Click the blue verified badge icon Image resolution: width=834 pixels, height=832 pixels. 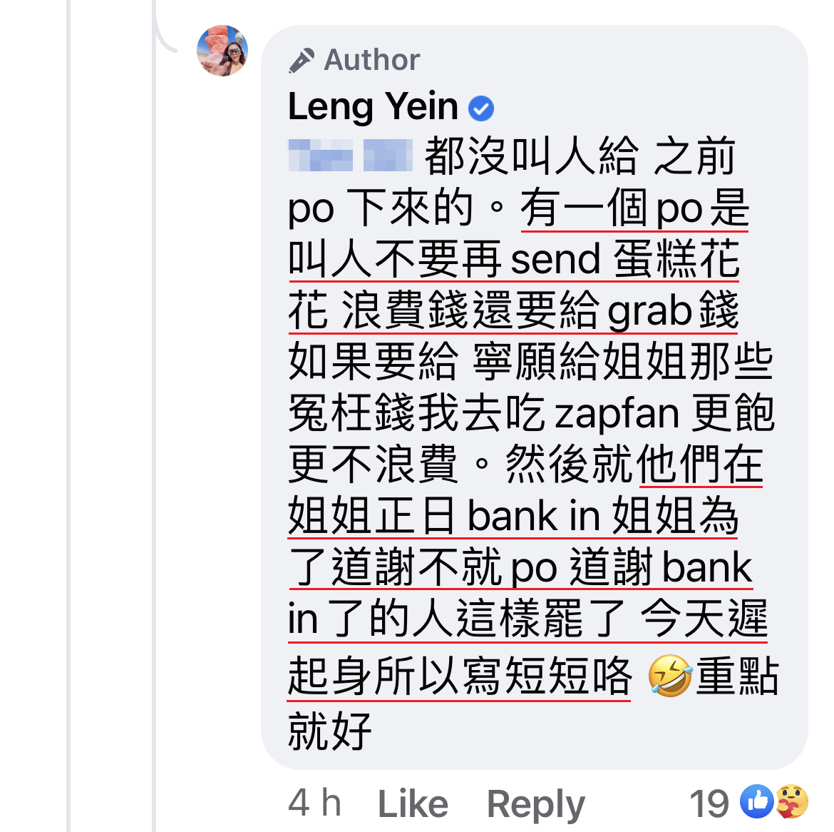click(481, 108)
